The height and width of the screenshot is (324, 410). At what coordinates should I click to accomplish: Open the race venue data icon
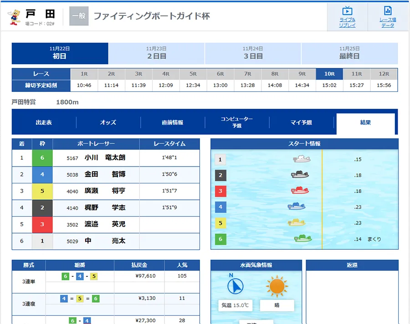[x=388, y=11]
